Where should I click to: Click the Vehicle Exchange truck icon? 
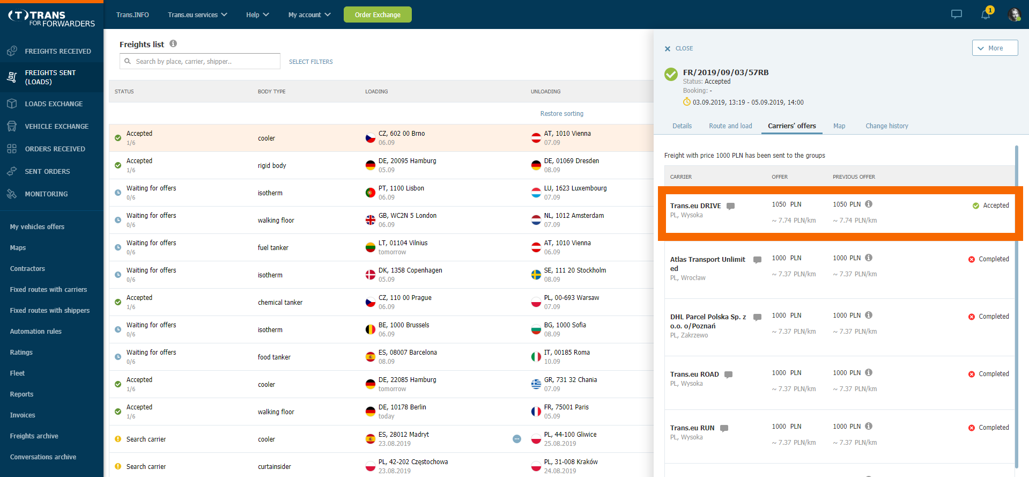point(12,126)
